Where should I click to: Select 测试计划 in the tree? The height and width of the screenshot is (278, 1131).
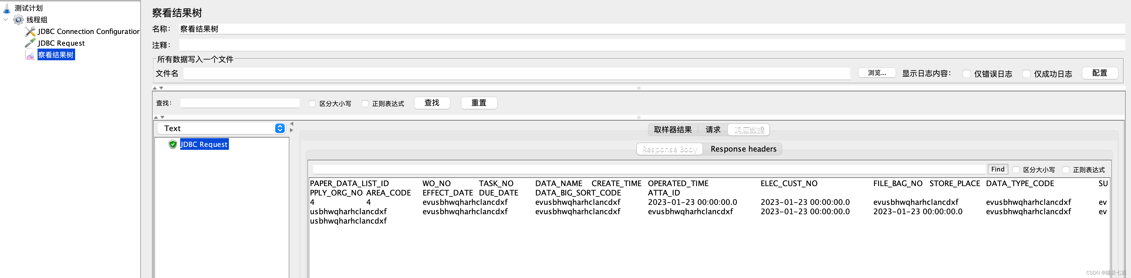(x=28, y=8)
